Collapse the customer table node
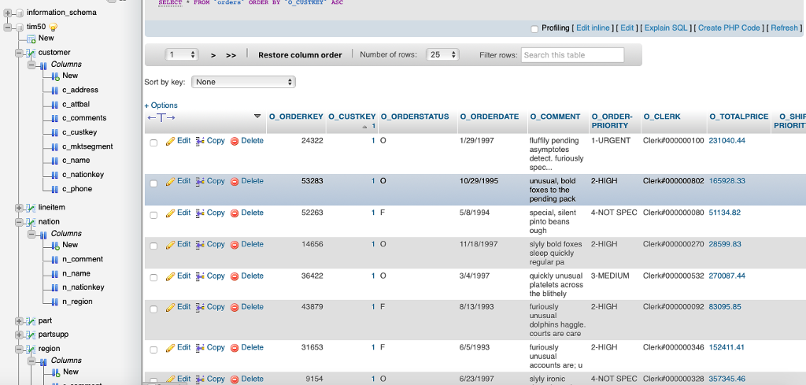Screen dimensions: 806x385 [x=20, y=53]
